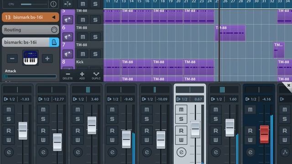Open channel editor 'e' on the -12.77 channel

coord(43,152)
